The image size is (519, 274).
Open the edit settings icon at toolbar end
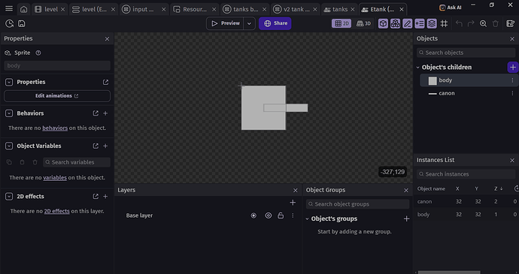point(511,23)
